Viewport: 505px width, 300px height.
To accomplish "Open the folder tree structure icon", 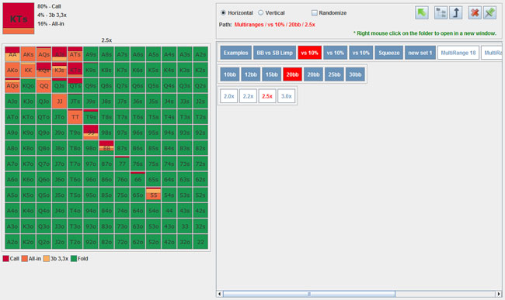I will (441, 13).
